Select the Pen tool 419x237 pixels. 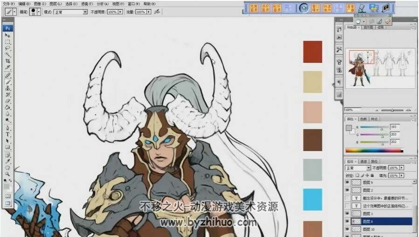click(7, 128)
